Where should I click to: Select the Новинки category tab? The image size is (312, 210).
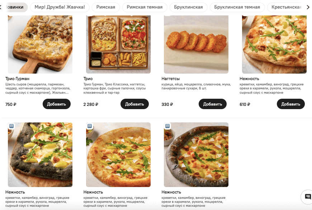[14, 6]
